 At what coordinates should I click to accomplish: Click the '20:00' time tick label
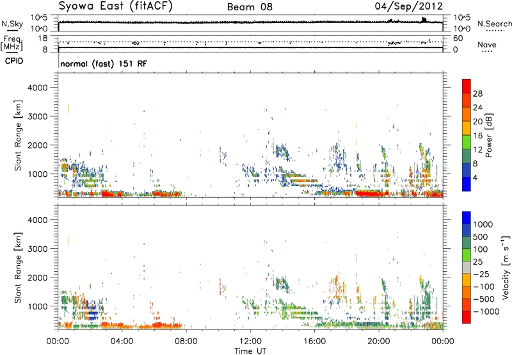point(379,342)
